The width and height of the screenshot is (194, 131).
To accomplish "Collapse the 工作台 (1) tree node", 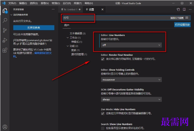I will click(68, 37).
